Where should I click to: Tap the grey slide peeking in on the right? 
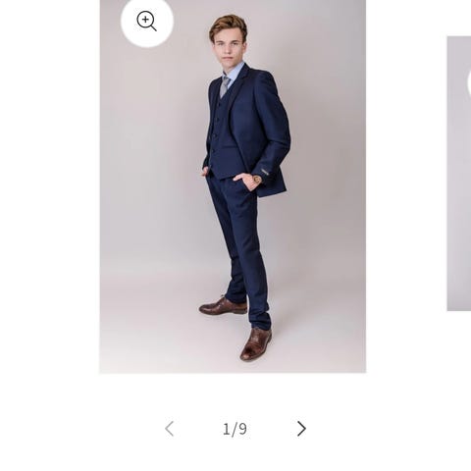[459, 174]
